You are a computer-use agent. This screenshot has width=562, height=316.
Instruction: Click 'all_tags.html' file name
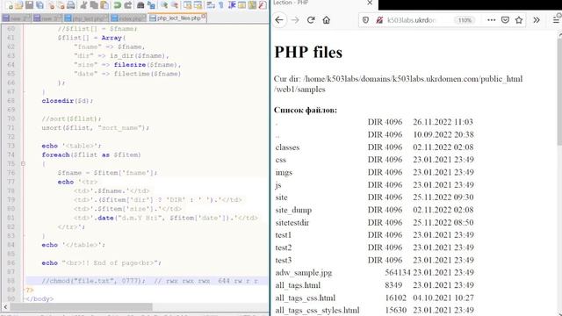[x=298, y=285]
